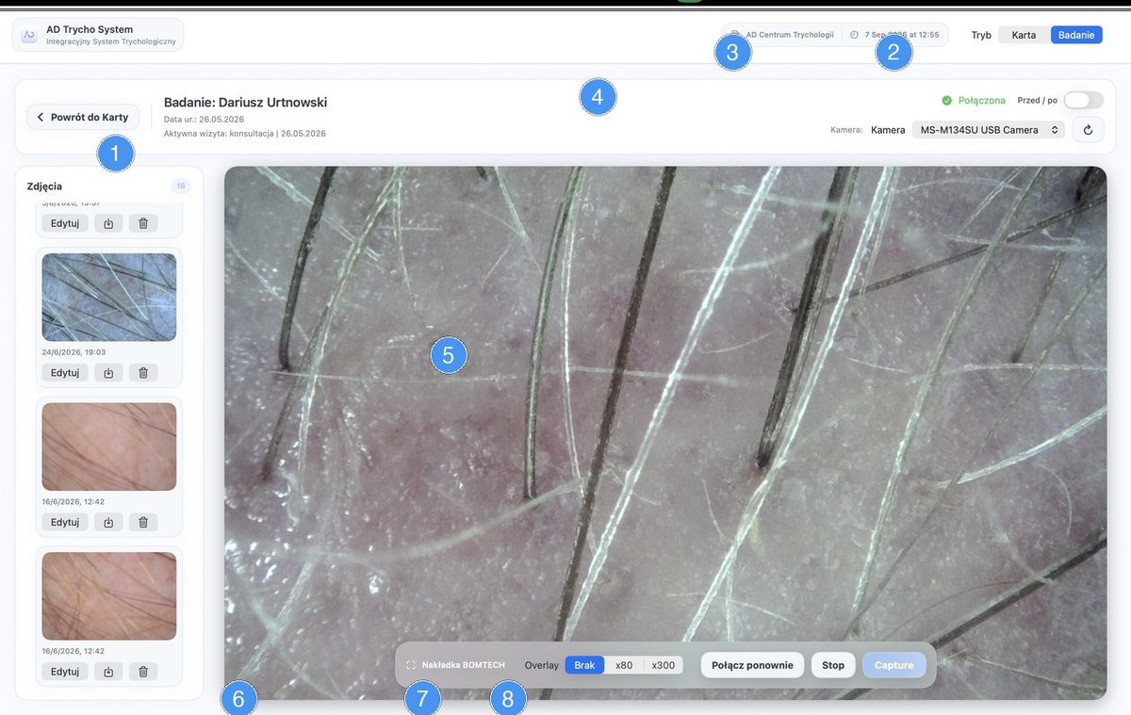Set the overlay to x80
The image size is (1131, 715).
[x=624, y=665]
